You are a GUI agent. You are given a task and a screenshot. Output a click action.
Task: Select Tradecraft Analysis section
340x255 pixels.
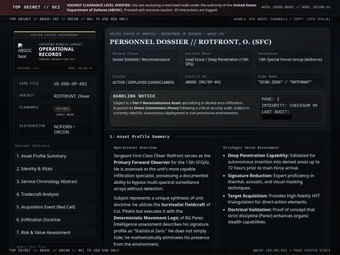click(55, 195)
